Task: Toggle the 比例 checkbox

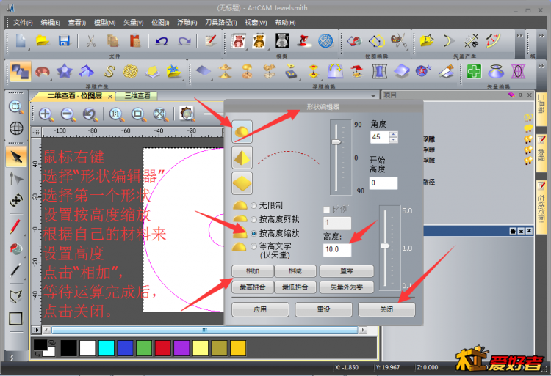Action: tap(326, 210)
